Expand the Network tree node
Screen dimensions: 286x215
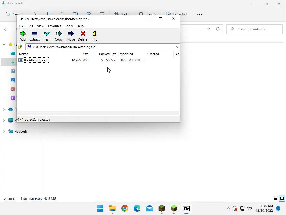click(x=4, y=132)
